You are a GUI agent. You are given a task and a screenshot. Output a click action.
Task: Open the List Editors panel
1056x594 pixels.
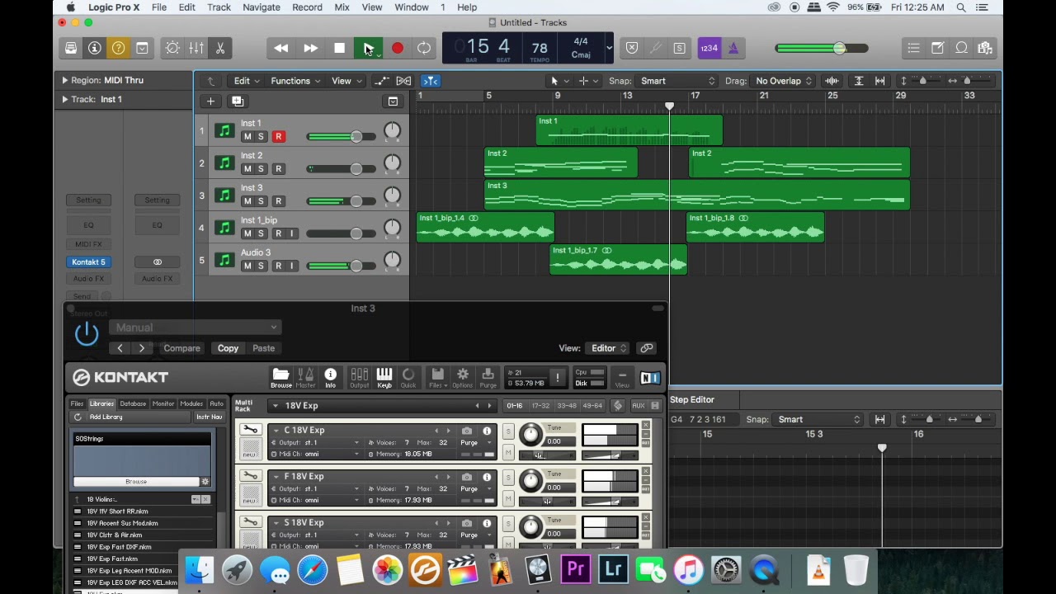913,48
